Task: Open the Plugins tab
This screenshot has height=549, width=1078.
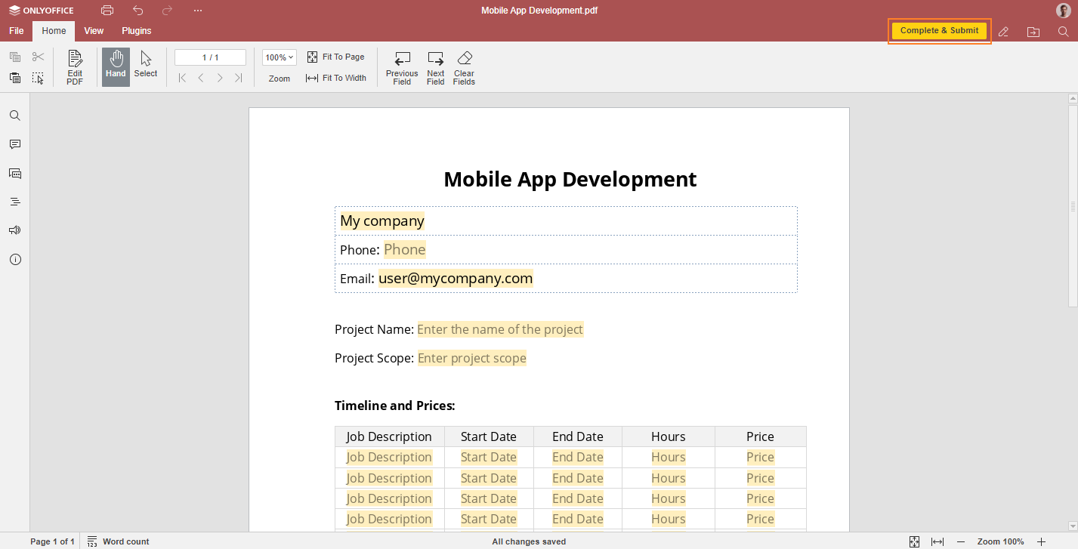Action: (136, 31)
